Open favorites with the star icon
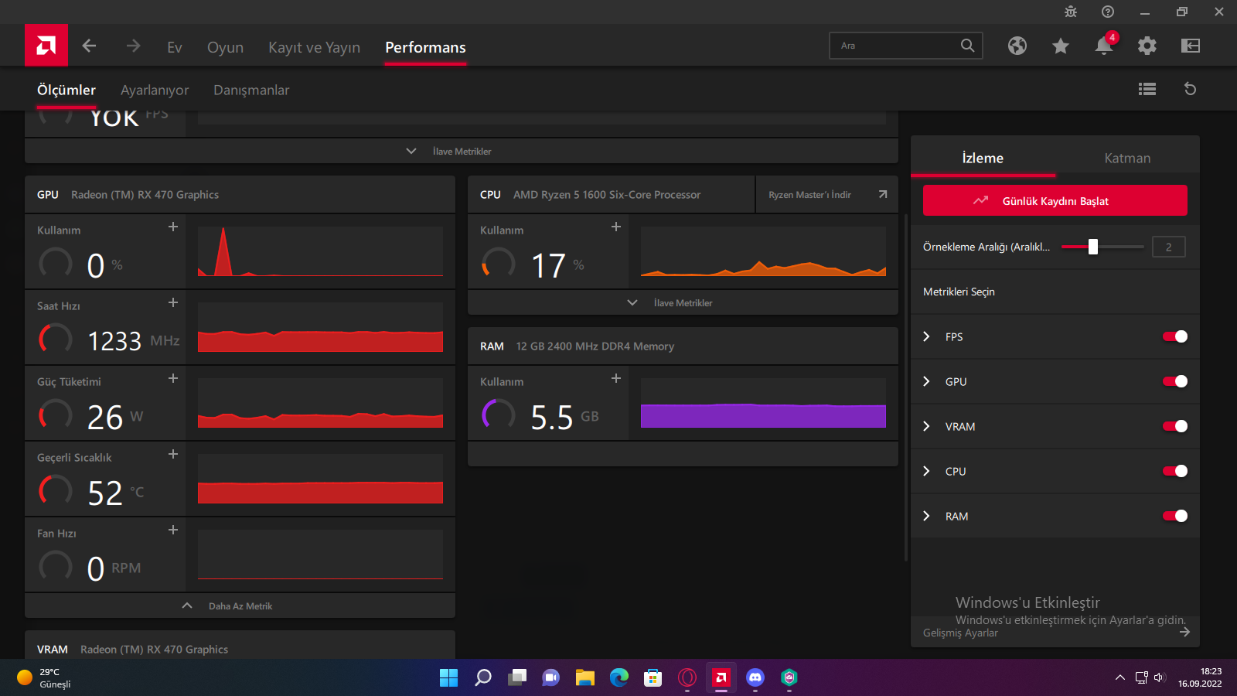 tap(1061, 46)
